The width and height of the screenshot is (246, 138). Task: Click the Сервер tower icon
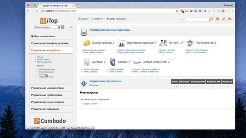click(113, 62)
